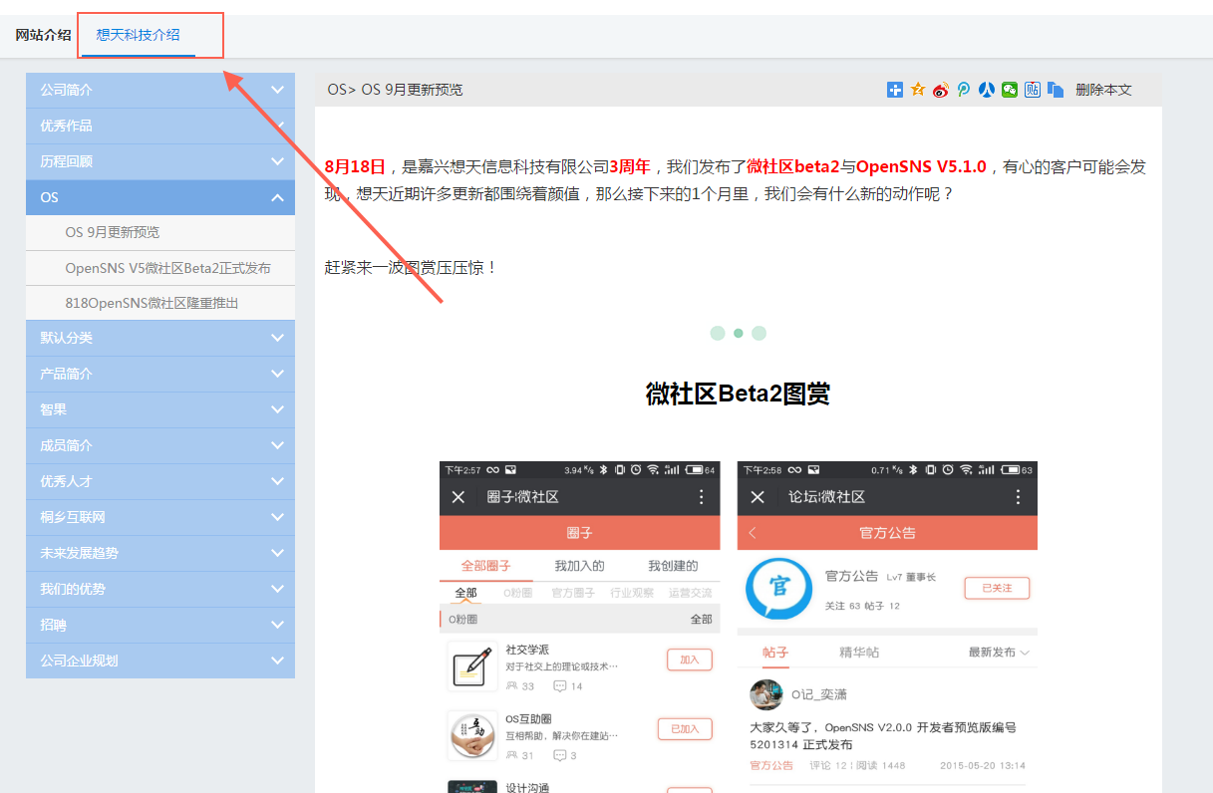
Task: Open the 我们的优势 sidebar category
Action: click(160, 589)
